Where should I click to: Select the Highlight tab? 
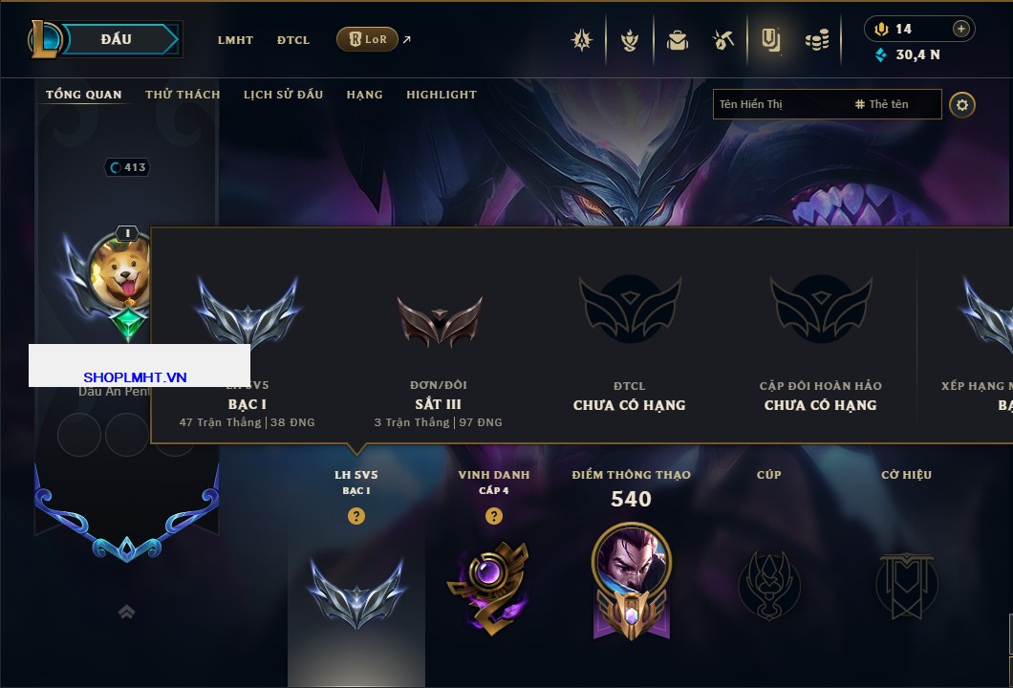(x=442, y=95)
